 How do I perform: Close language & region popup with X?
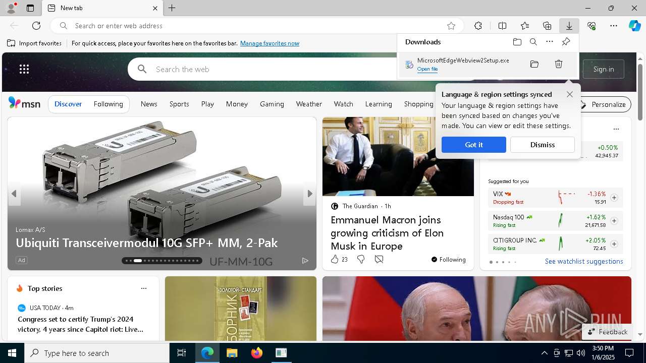coord(570,94)
